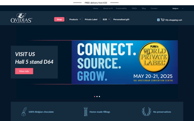Click the Hall 5 stand D64 heading

pyautogui.click(x=34, y=62)
